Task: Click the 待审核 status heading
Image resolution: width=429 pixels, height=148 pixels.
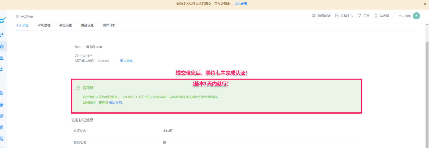Action: coord(88,88)
